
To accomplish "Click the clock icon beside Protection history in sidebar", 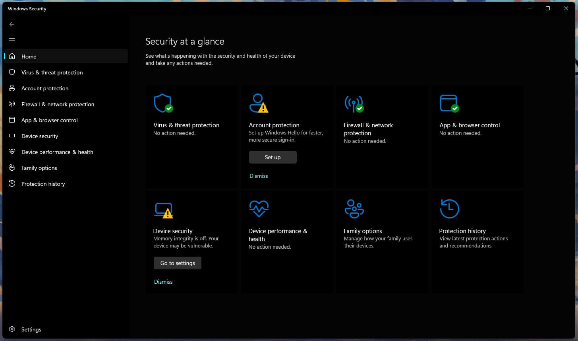I will click(12, 183).
